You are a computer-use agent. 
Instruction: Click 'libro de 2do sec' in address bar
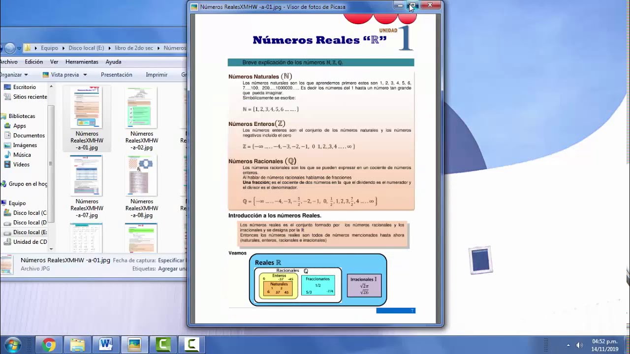[x=133, y=48]
